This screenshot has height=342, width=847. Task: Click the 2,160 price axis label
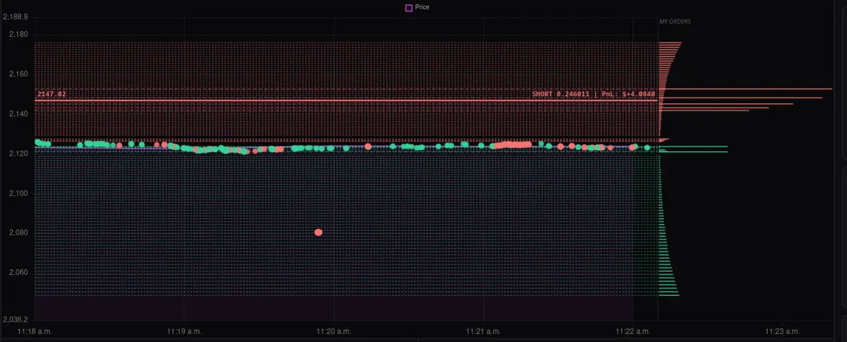point(19,74)
